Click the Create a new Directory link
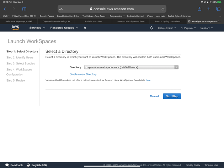224x168 pixels. click(83, 74)
